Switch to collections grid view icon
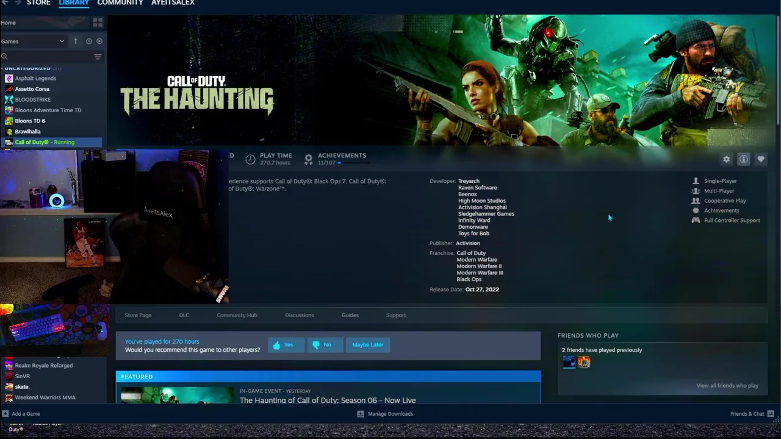781x439 pixels. click(x=98, y=23)
